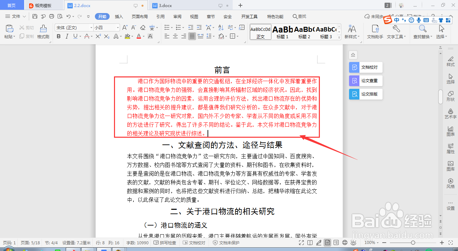Toggle Bold formatting
458x251 pixels.
click(59, 36)
